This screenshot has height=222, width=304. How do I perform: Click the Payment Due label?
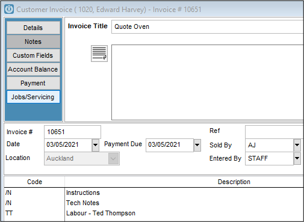[123, 144]
